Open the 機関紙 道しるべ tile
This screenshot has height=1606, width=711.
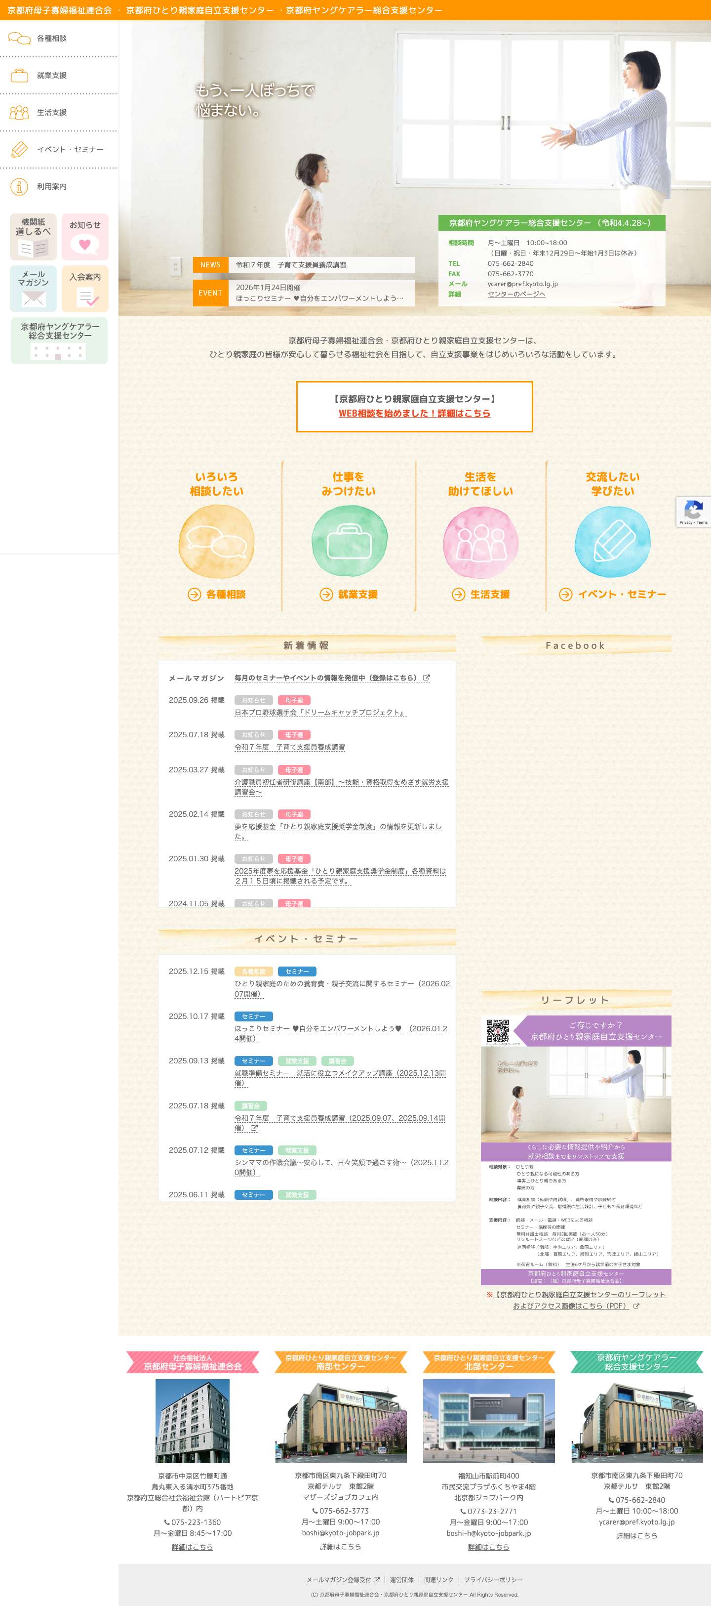click(33, 237)
